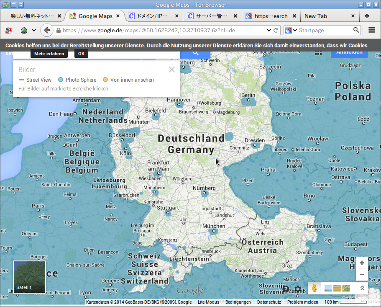Close the New Tab tab
The image size is (381, 307).
point(353,16)
